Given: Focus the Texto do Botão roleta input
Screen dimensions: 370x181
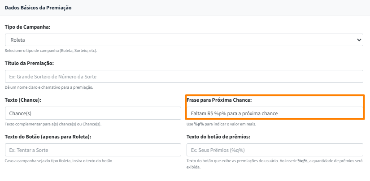Looking at the screenshot, I should point(93,150).
